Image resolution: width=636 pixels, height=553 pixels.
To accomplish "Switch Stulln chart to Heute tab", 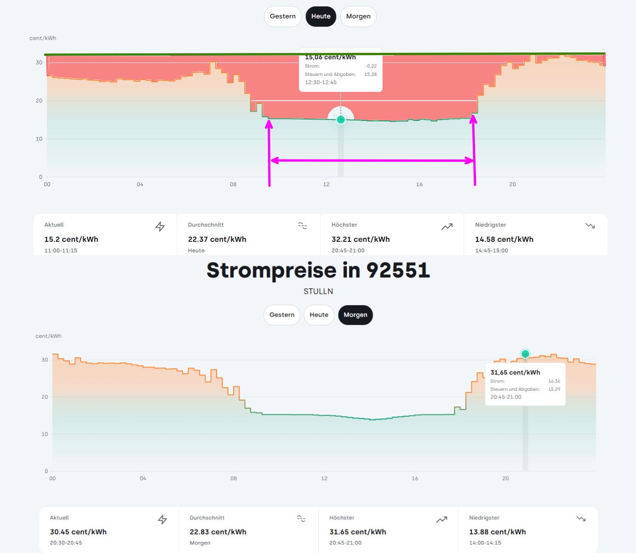I will click(x=319, y=315).
